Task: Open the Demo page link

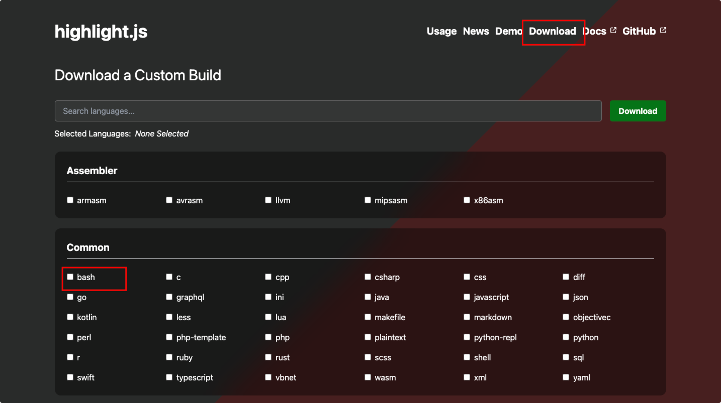Action: pyautogui.click(x=508, y=31)
